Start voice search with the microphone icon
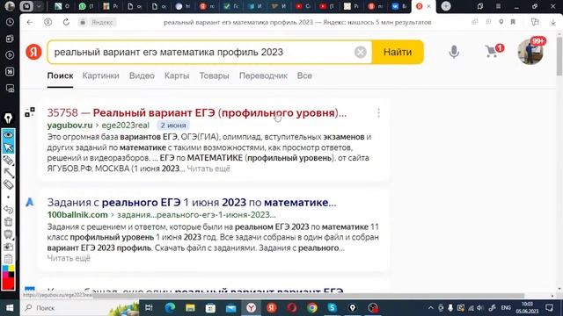Viewport: 563px width, 316px height. (454, 52)
